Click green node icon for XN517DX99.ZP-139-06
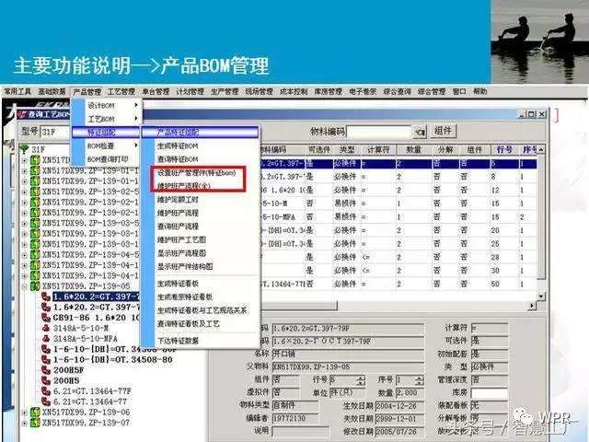Viewport: 589px width, 442px height. coord(35,412)
